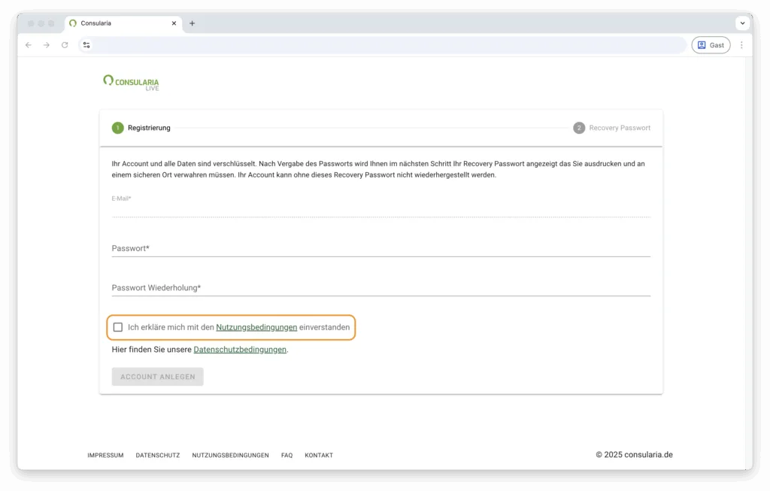Open Impressum in the footer
The image size is (770, 491).
pos(105,455)
